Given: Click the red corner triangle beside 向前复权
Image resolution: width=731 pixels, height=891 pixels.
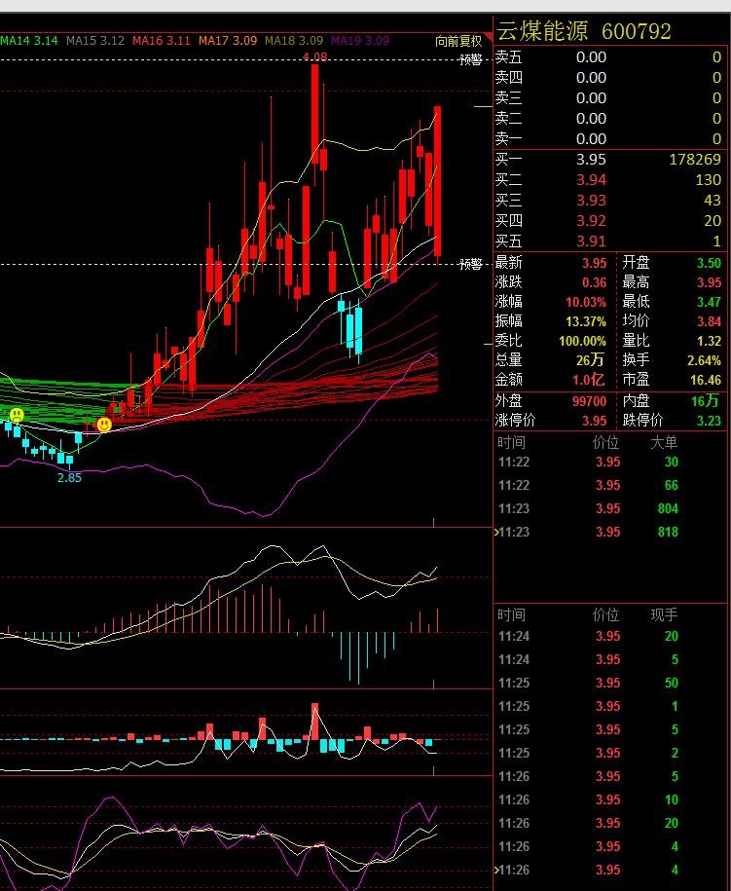Looking at the screenshot, I should coord(489,38).
